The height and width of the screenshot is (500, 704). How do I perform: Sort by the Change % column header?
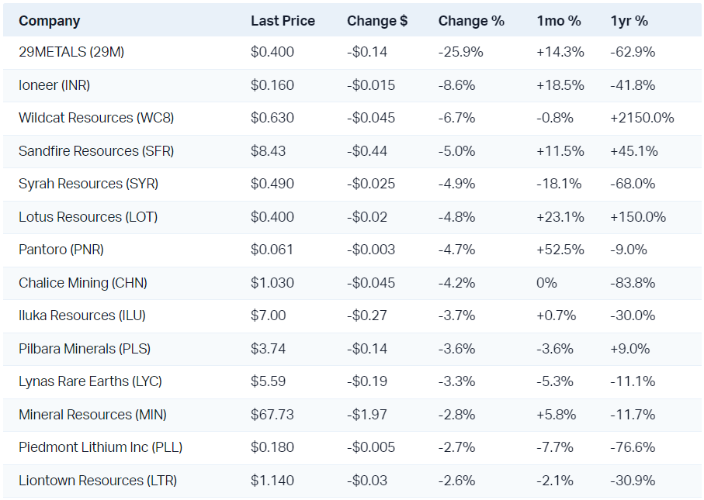[x=471, y=21]
